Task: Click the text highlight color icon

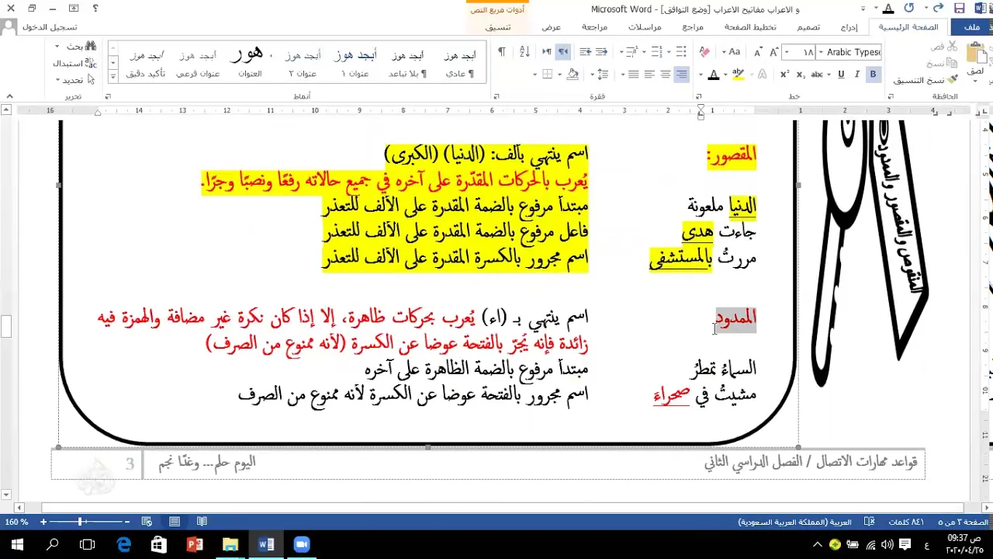Action: [x=738, y=75]
